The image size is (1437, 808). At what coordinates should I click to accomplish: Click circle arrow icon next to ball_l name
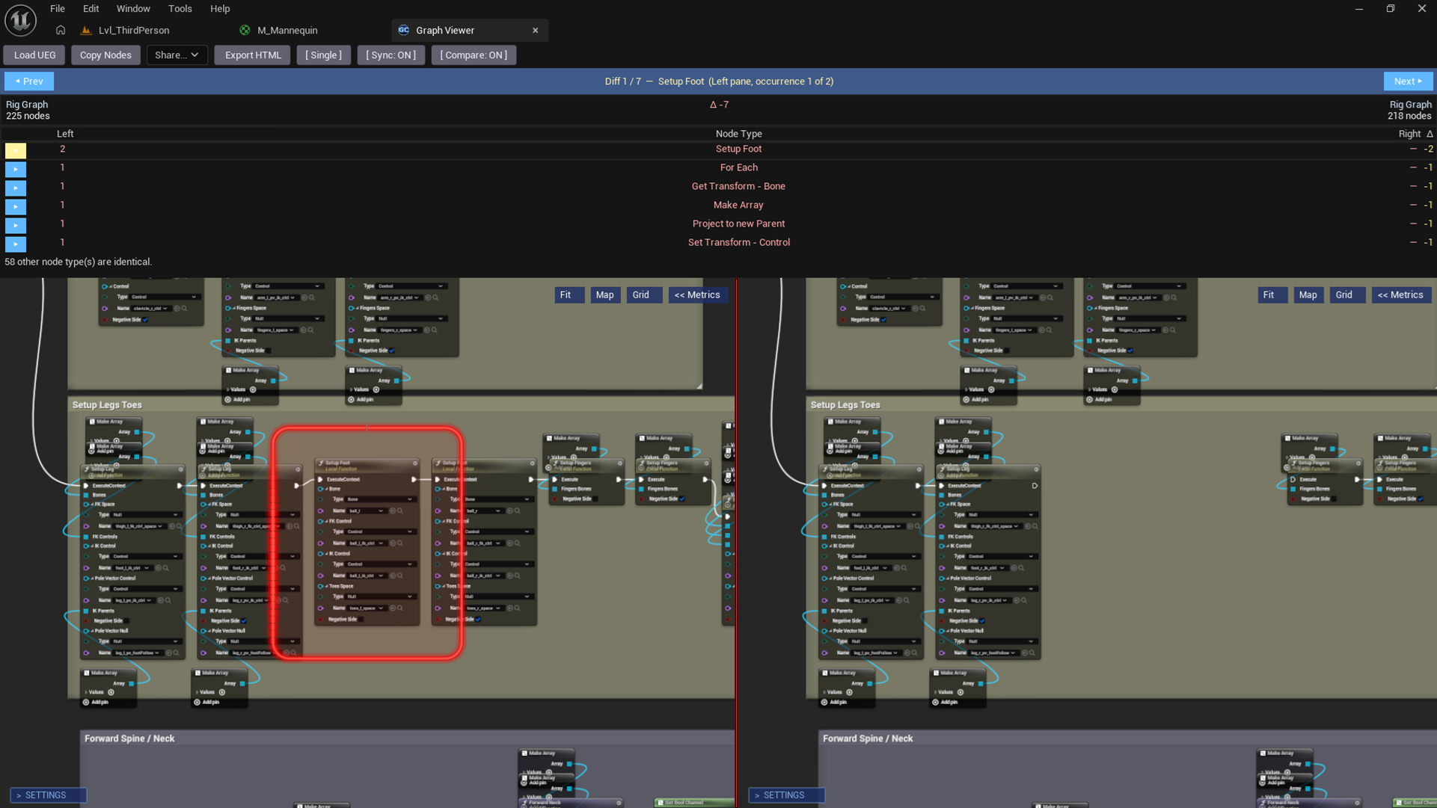click(x=392, y=511)
